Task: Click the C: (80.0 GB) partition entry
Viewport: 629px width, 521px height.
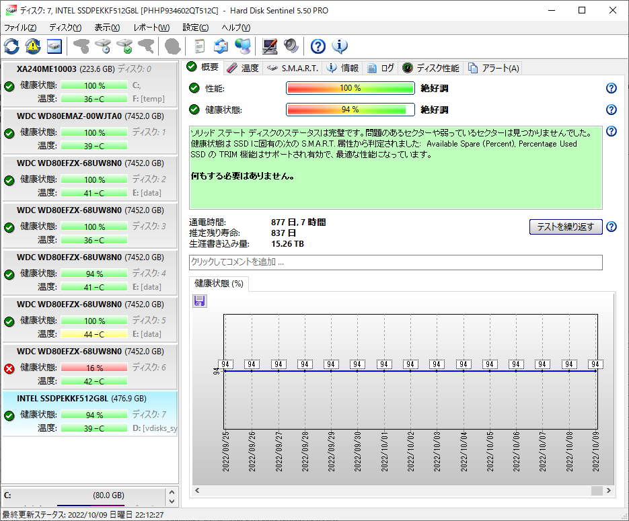Action: tap(84, 495)
